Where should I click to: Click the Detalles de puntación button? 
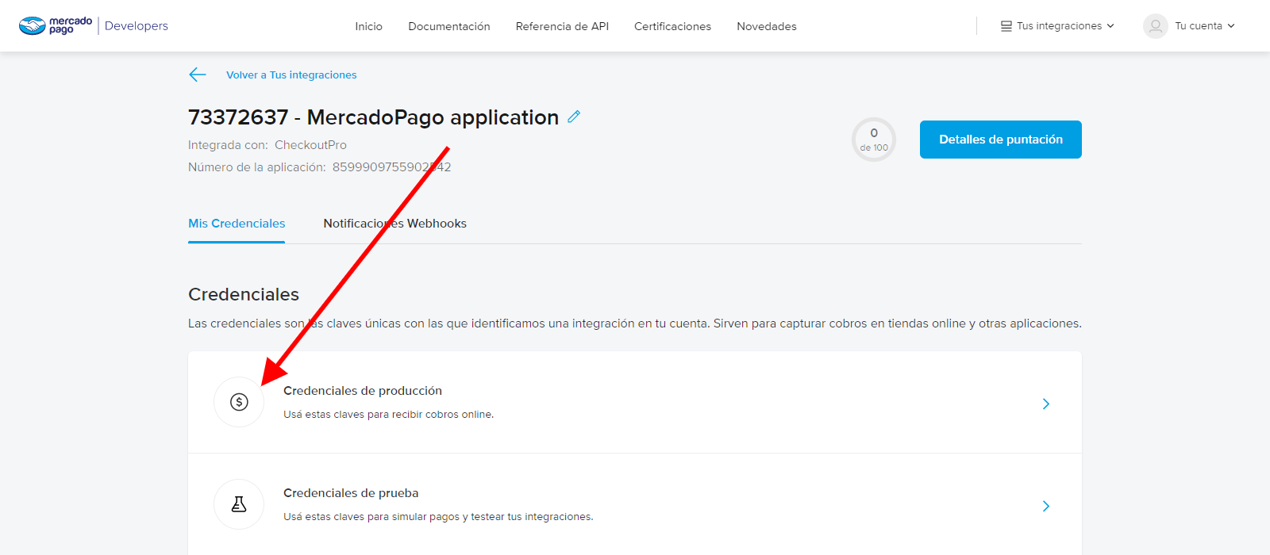point(1000,140)
